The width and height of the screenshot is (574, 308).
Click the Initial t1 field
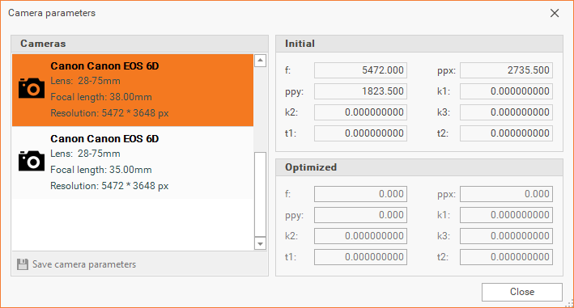[x=360, y=133]
